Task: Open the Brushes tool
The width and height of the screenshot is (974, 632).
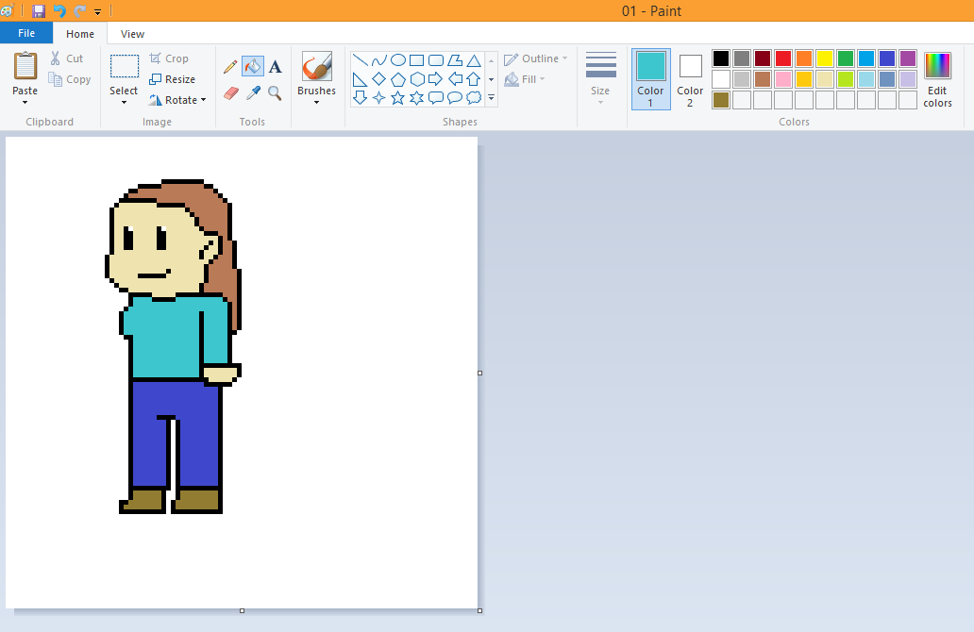Action: [316, 75]
